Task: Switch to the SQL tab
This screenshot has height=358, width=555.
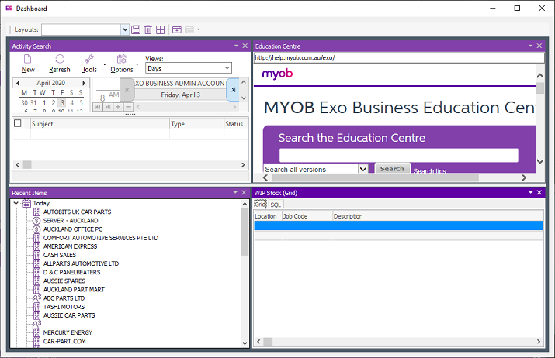Action: [x=276, y=205]
